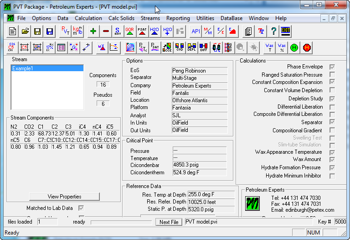Open the Utilities menu
Image resolution: width=350 pixels, height=240 pixels.
[205, 18]
